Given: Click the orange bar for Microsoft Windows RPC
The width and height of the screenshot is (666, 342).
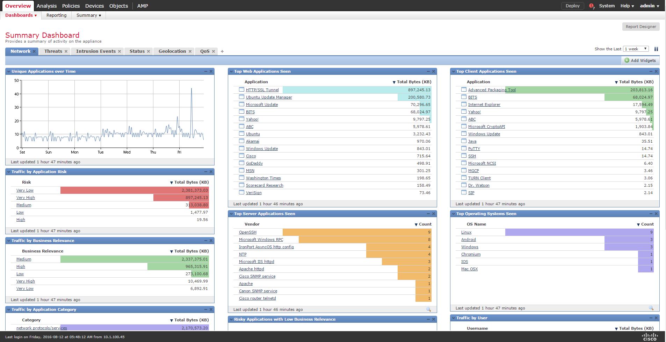Looking at the screenshot, I should [365, 240].
